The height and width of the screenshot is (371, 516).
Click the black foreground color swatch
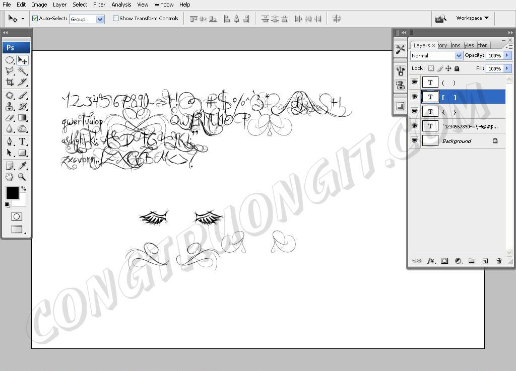[12, 193]
